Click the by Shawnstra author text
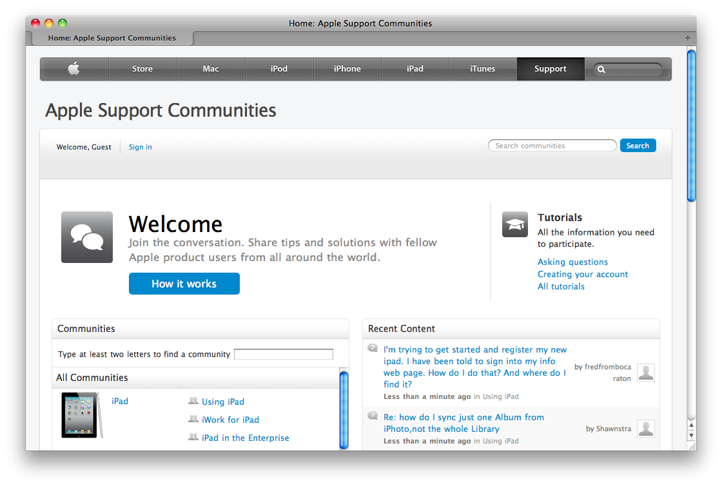The height and width of the screenshot is (486, 722). [x=609, y=429]
